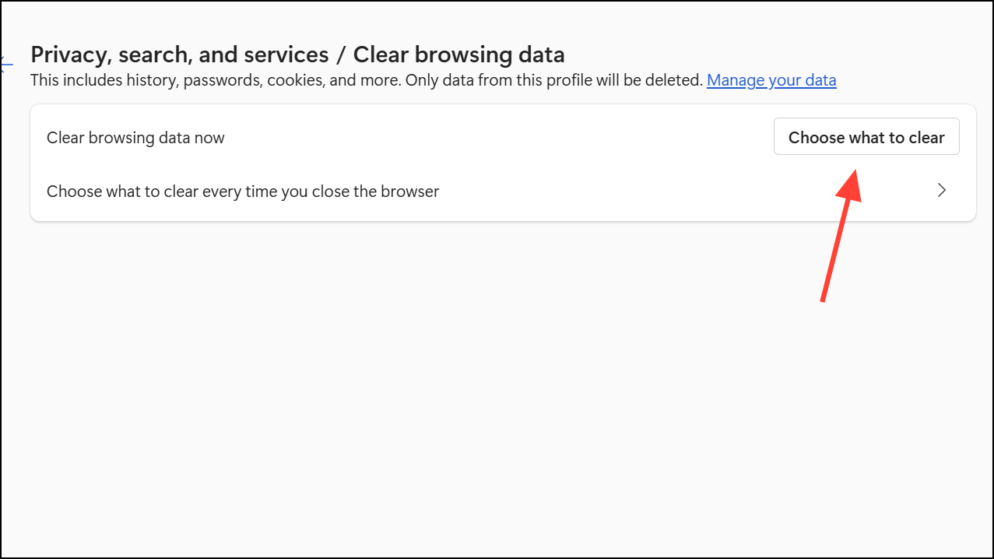Click the settings card's bottom edge area
Image resolution: width=994 pixels, height=559 pixels.
tap(498, 217)
